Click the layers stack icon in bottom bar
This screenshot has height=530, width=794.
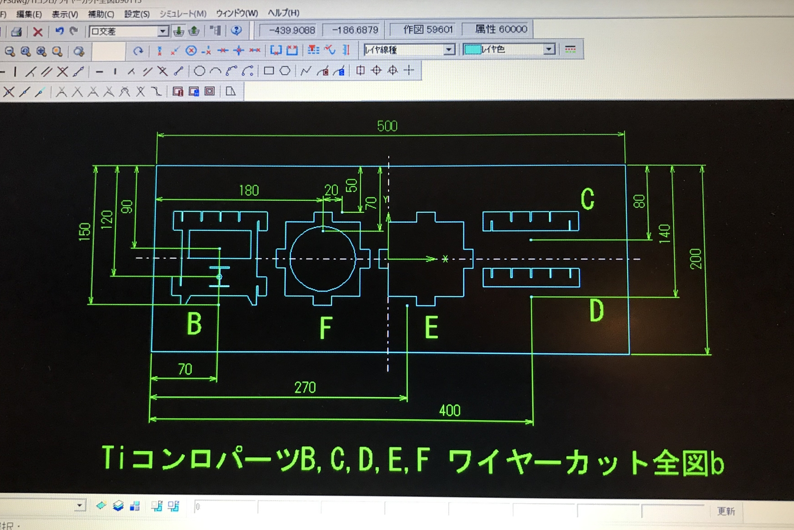point(118,506)
